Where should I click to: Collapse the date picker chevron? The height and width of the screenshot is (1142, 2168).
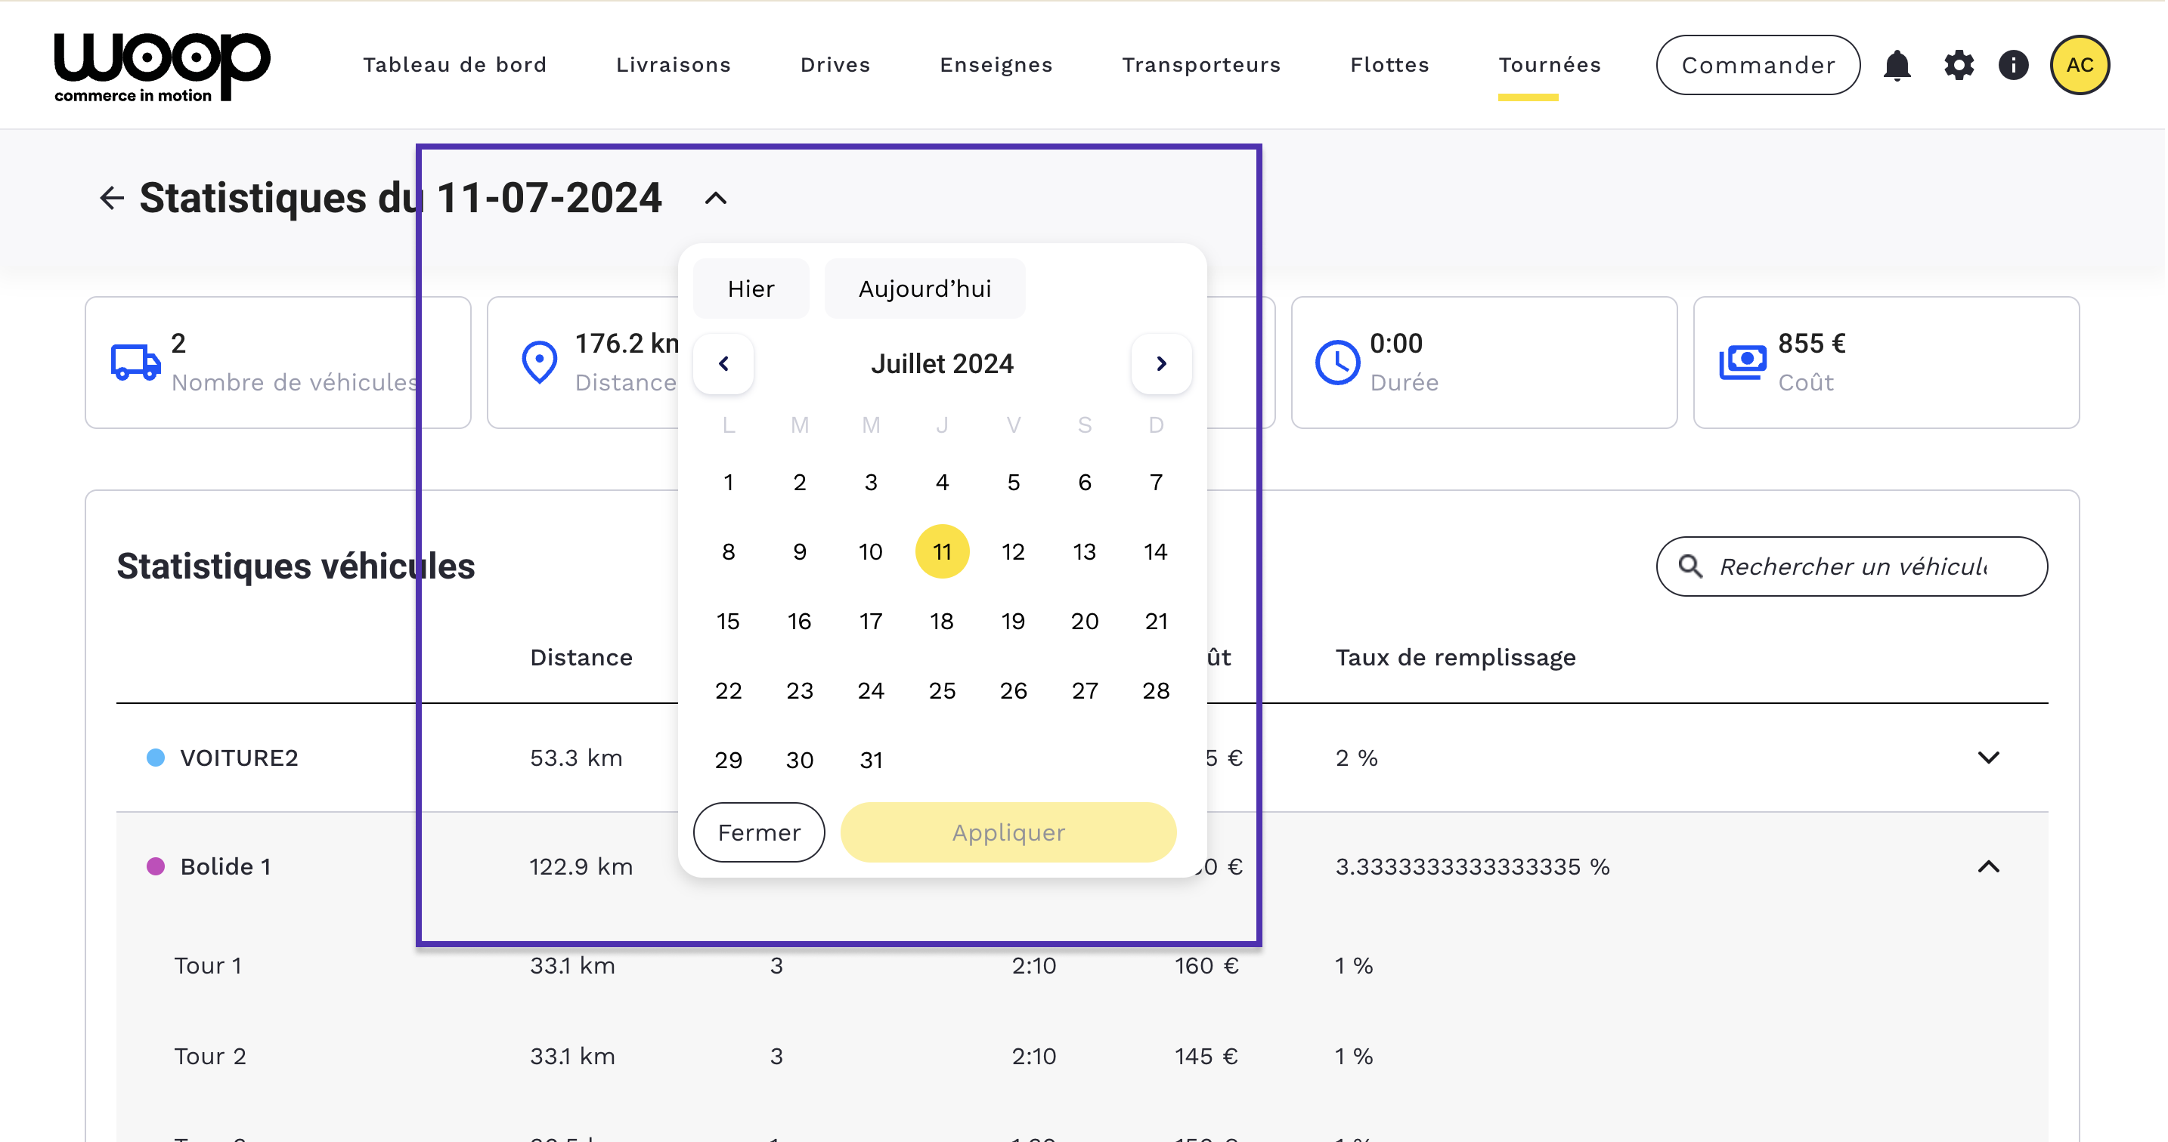[715, 199]
